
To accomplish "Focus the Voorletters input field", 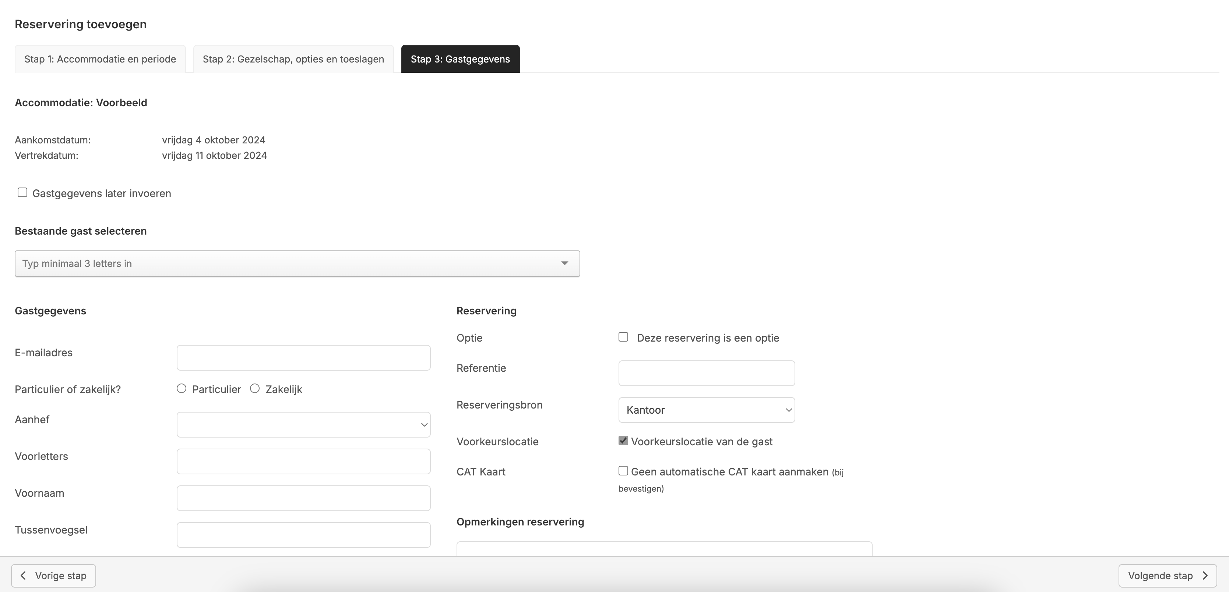I will pyautogui.click(x=303, y=461).
